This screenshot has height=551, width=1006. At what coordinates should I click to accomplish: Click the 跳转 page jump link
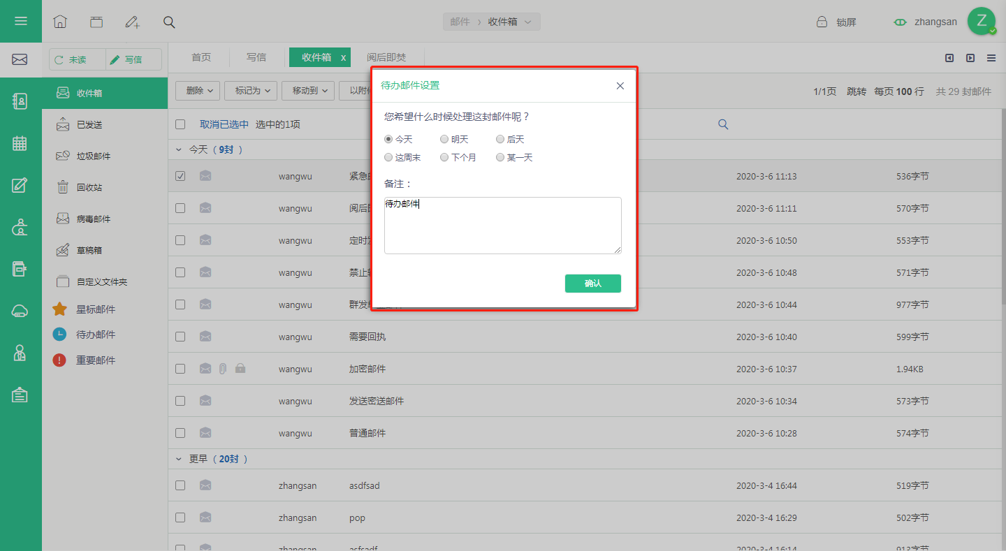tap(856, 91)
